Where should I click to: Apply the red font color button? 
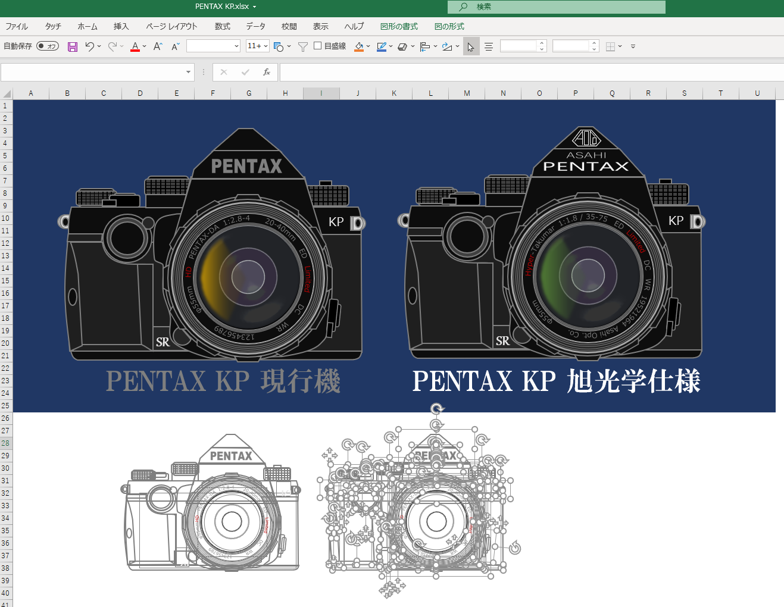click(x=135, y=46)
